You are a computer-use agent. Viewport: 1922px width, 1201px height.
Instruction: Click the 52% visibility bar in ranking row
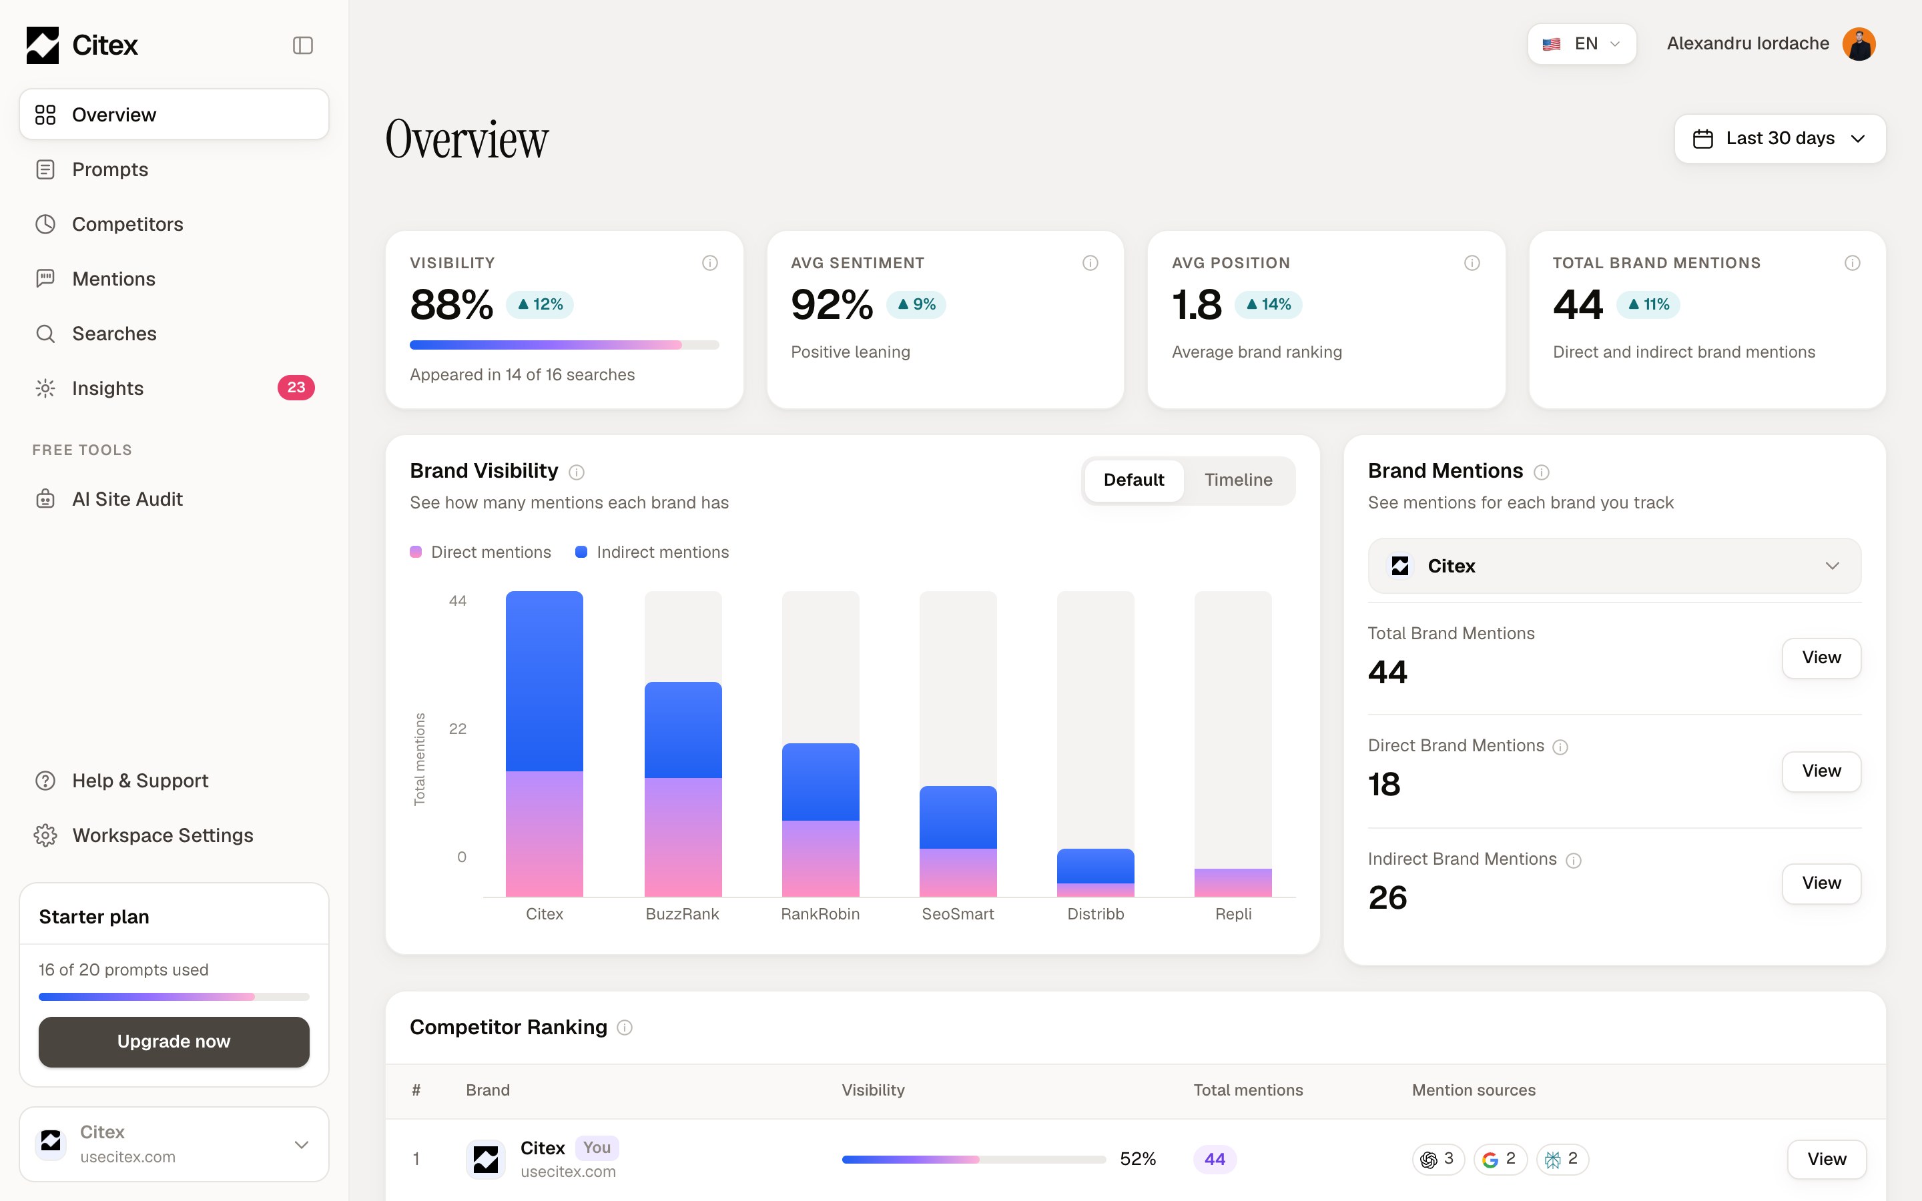pos(973,1160)
